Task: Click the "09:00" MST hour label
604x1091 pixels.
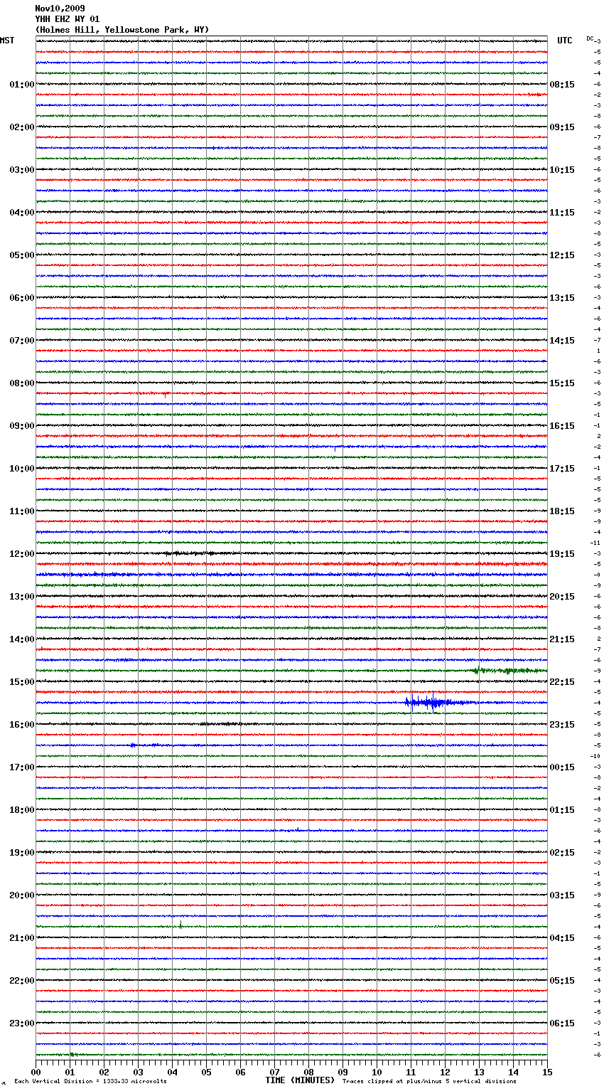Action: (x=22, y=426)
